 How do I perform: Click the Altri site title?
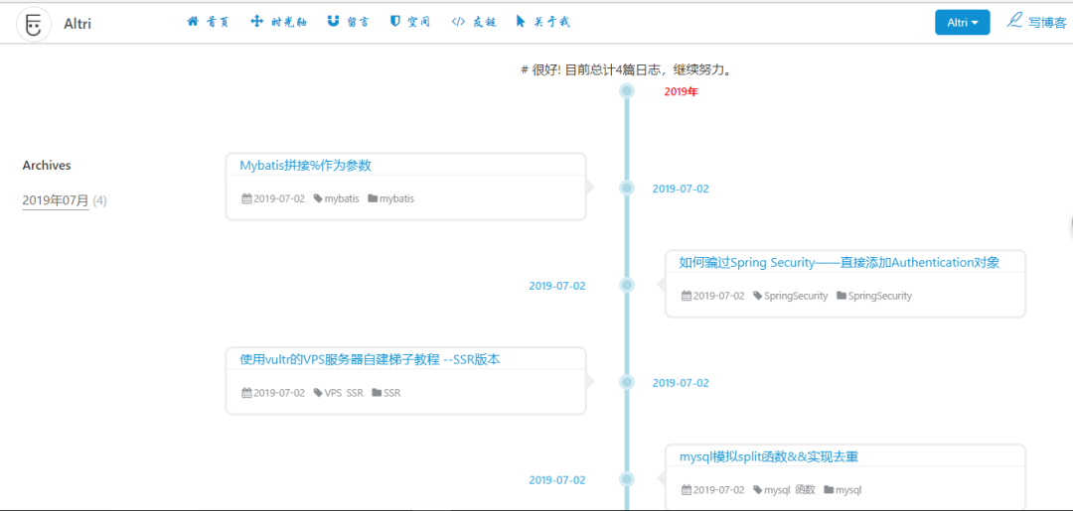[77, 25]
